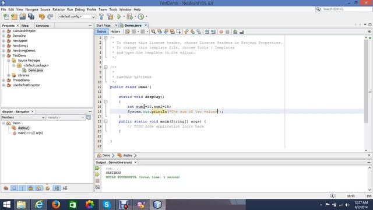Click the Profile Project toolbar icon
Screen dimensions: 373x210
141,17
